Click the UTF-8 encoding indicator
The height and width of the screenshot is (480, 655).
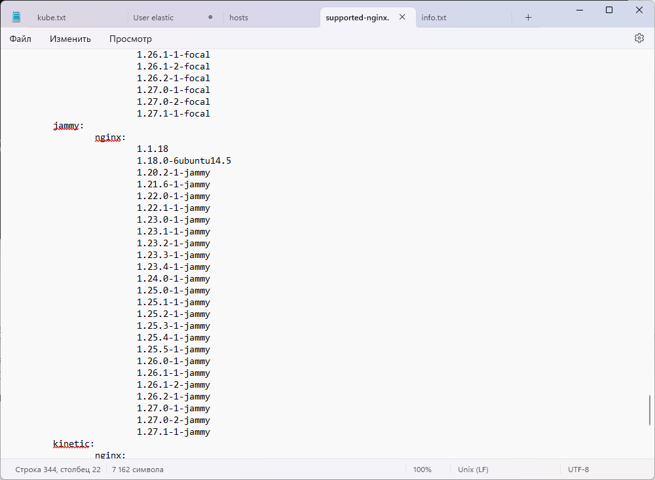tap(578, 470)
